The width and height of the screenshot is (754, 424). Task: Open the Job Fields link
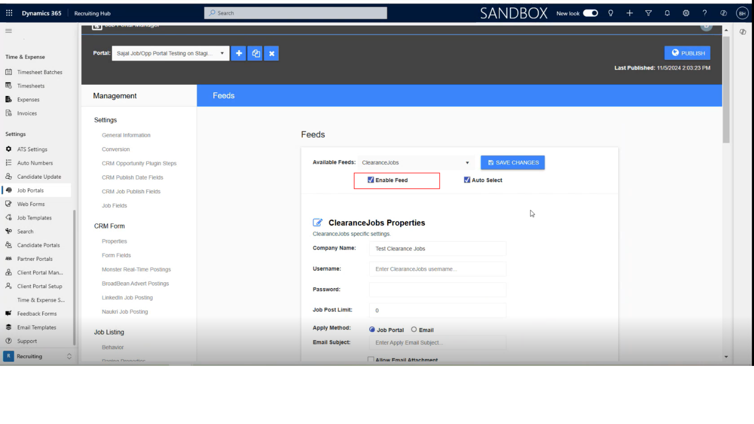click(114, 206)
